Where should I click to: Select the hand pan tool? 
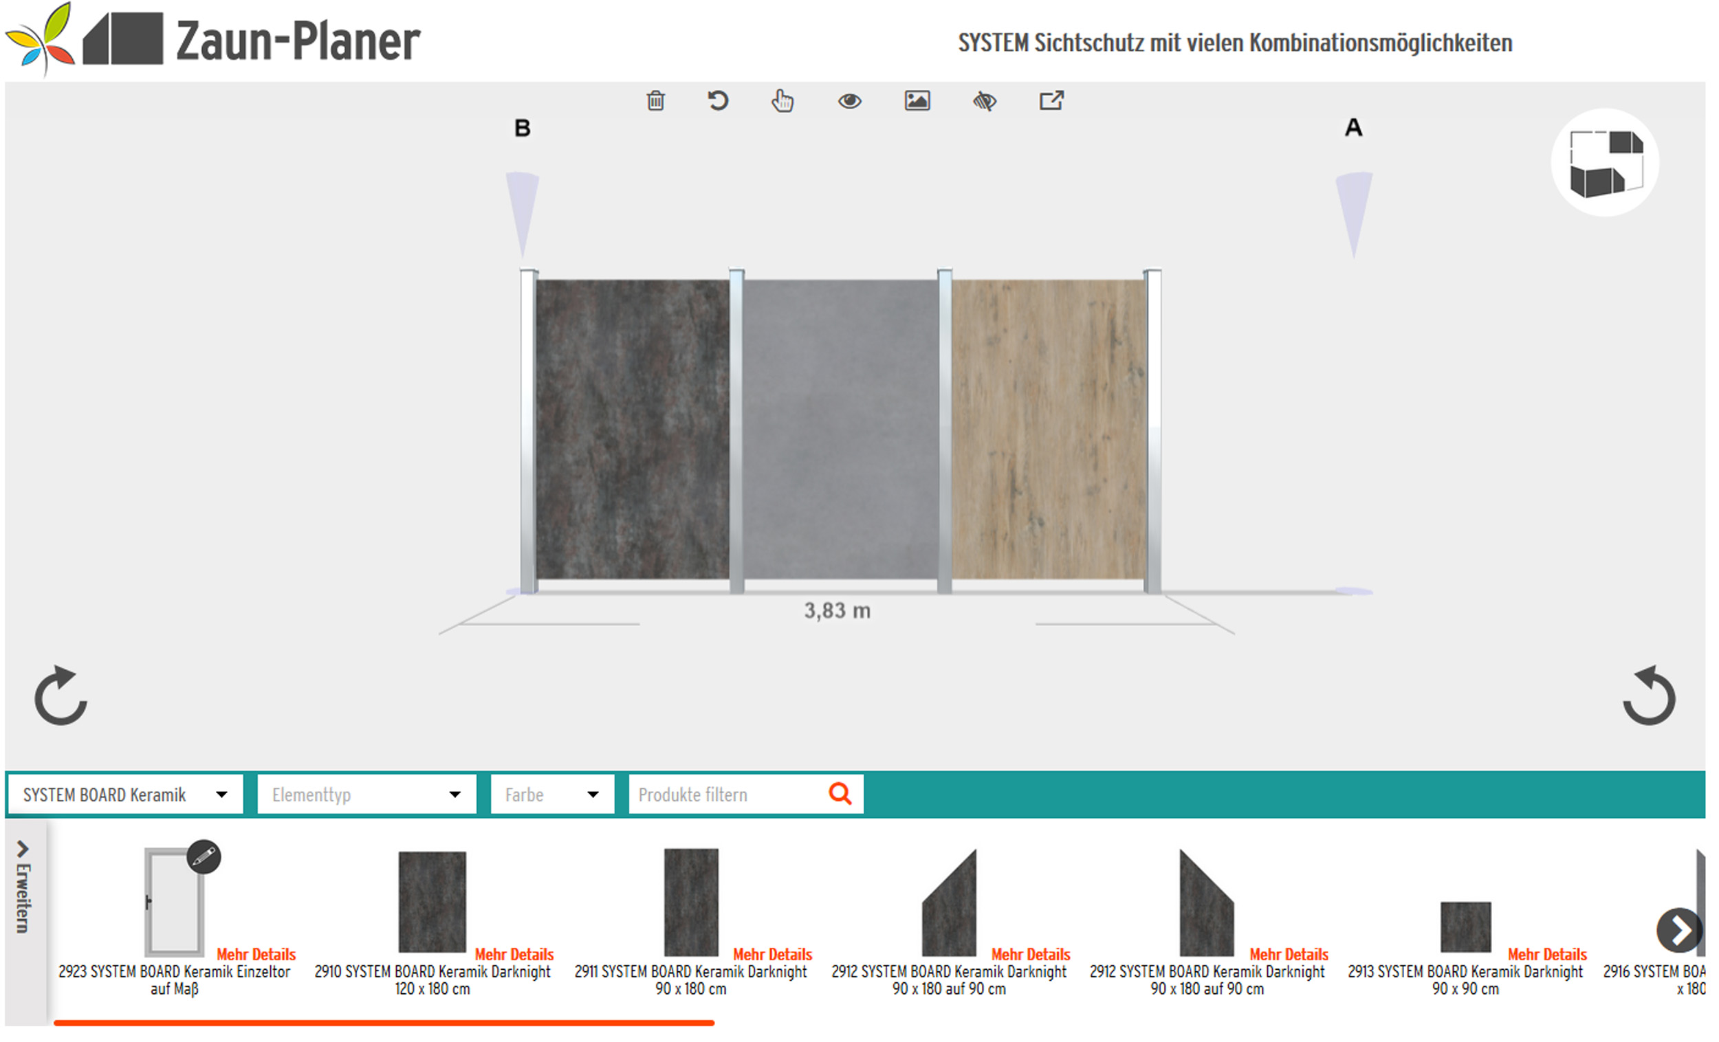[782, 101]
